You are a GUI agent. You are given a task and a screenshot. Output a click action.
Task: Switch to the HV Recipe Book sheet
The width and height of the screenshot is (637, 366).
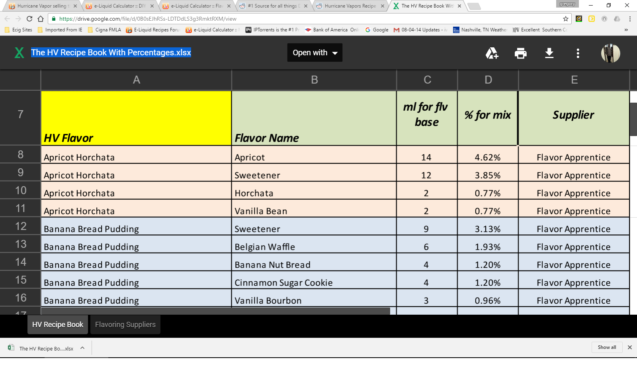click(x=58, y=325)
